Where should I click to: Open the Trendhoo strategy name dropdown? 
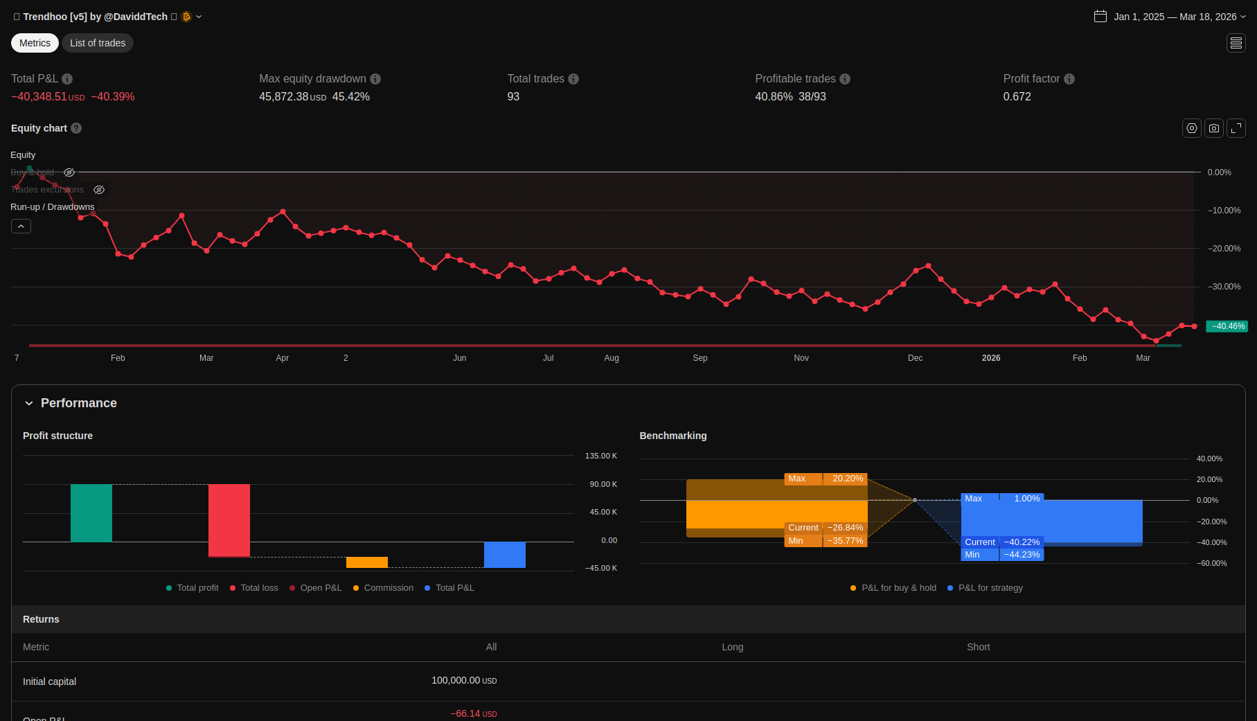[199, 17]
